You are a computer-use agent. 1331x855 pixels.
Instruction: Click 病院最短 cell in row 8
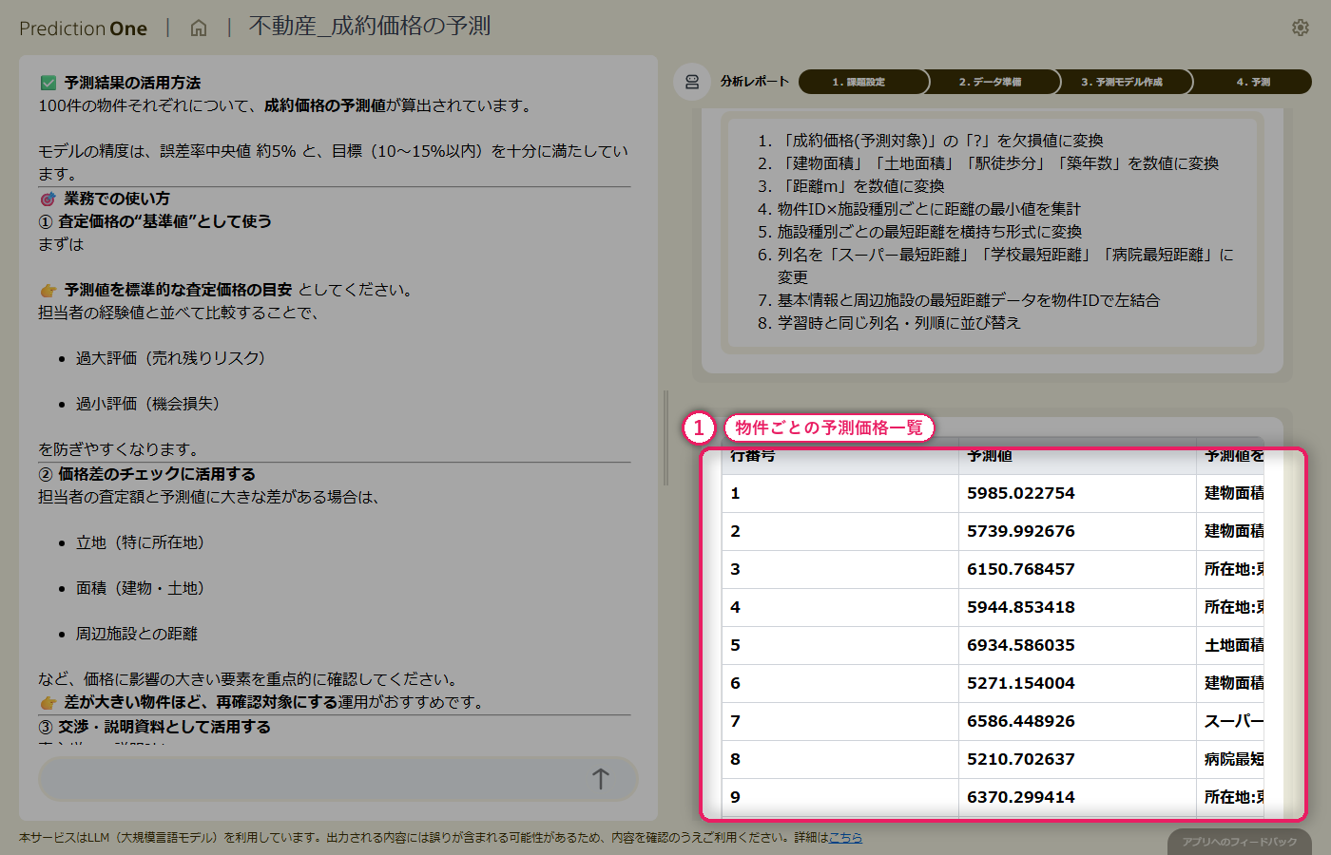click(x=1231, y=759)
